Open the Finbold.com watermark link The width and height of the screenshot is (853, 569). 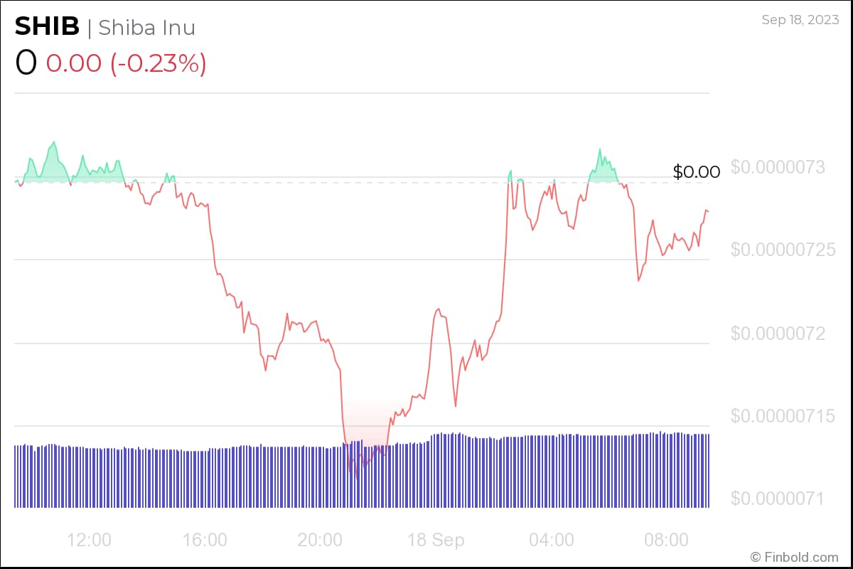click(x=800, y=557)
